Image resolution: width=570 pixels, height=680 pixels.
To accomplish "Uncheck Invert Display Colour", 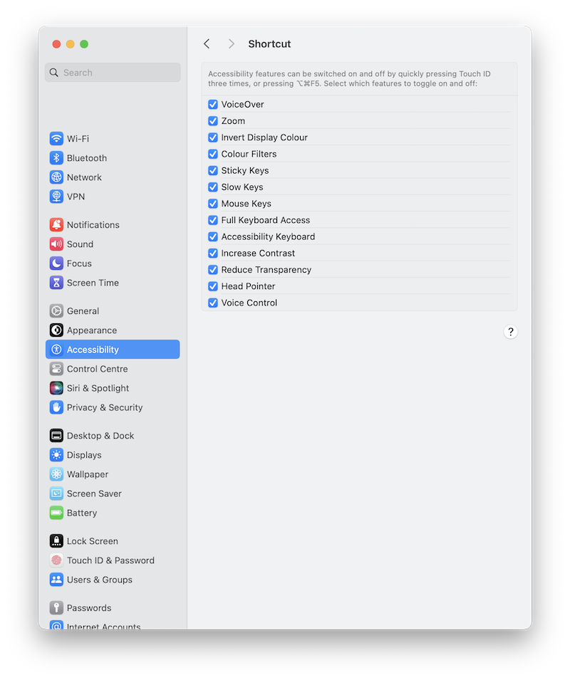I will coord(212,137).
